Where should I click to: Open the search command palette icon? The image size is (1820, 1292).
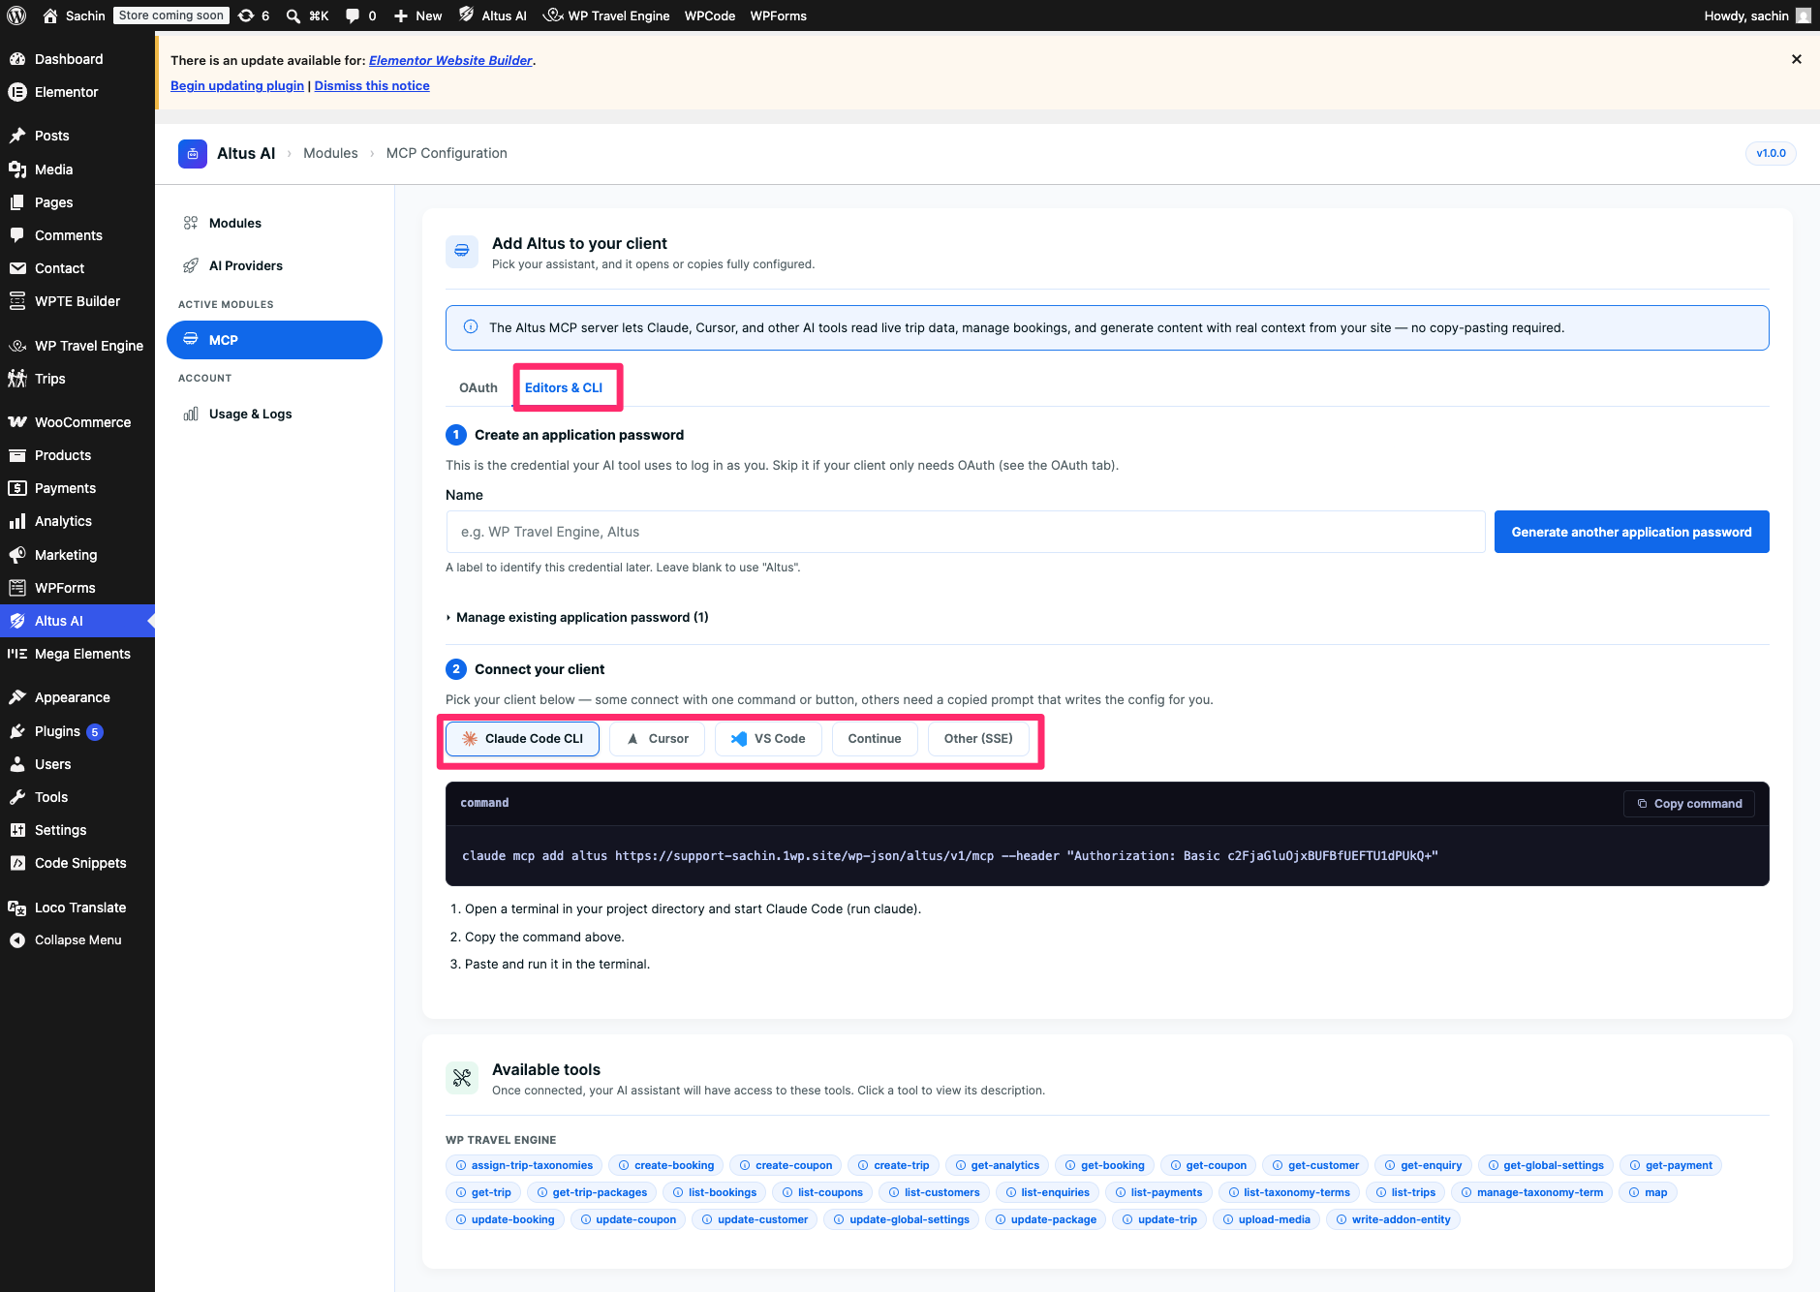pyautogui.click(x=307, y=15)
